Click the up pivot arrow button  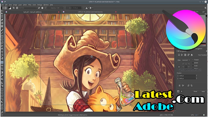pos(186,64)
